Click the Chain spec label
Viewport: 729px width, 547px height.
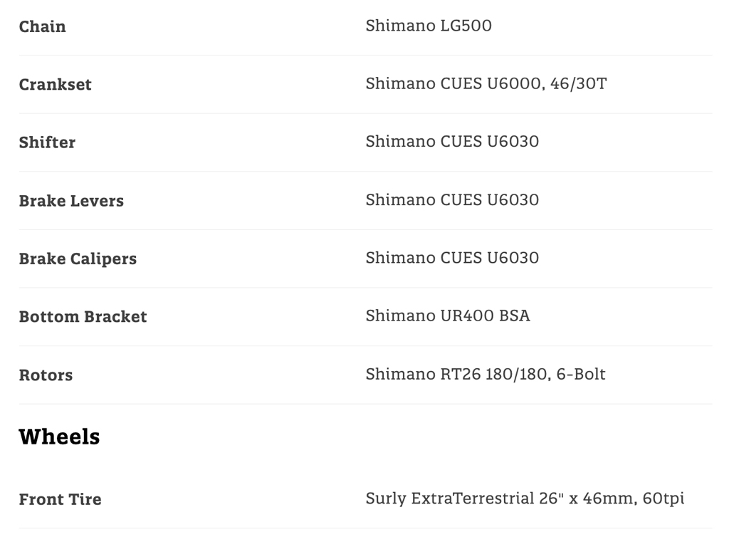tap(43, 26)
